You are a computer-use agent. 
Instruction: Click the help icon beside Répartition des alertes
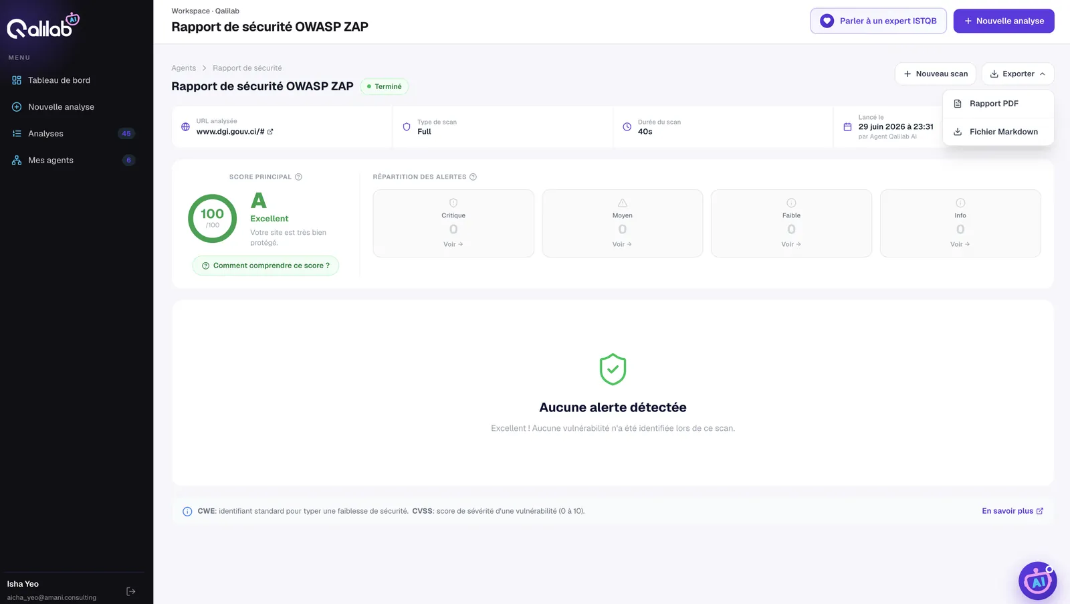click(x=473, y=177)
